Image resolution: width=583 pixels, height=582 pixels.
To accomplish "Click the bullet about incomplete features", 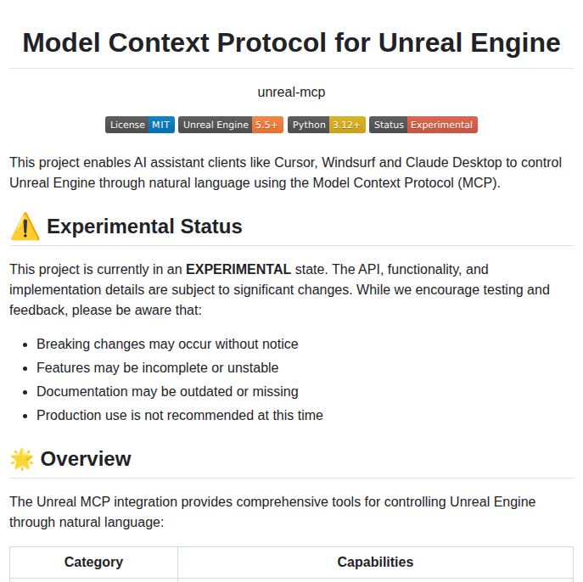I will (x=158, y=368).
